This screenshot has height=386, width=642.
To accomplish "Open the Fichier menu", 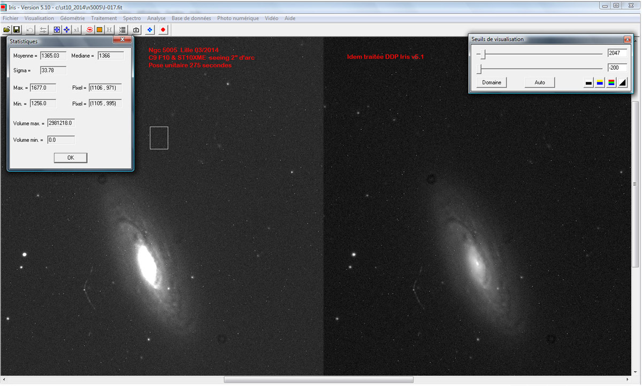I will click(x=11, y=18).
